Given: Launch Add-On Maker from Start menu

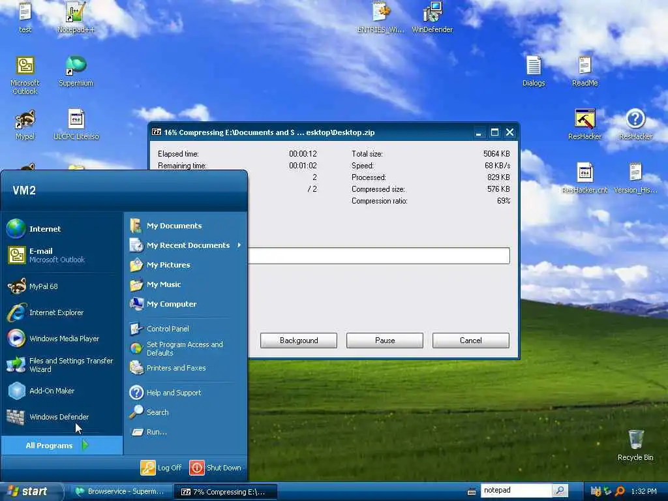Looking at the screenshot, I should (x=62, y=391).
